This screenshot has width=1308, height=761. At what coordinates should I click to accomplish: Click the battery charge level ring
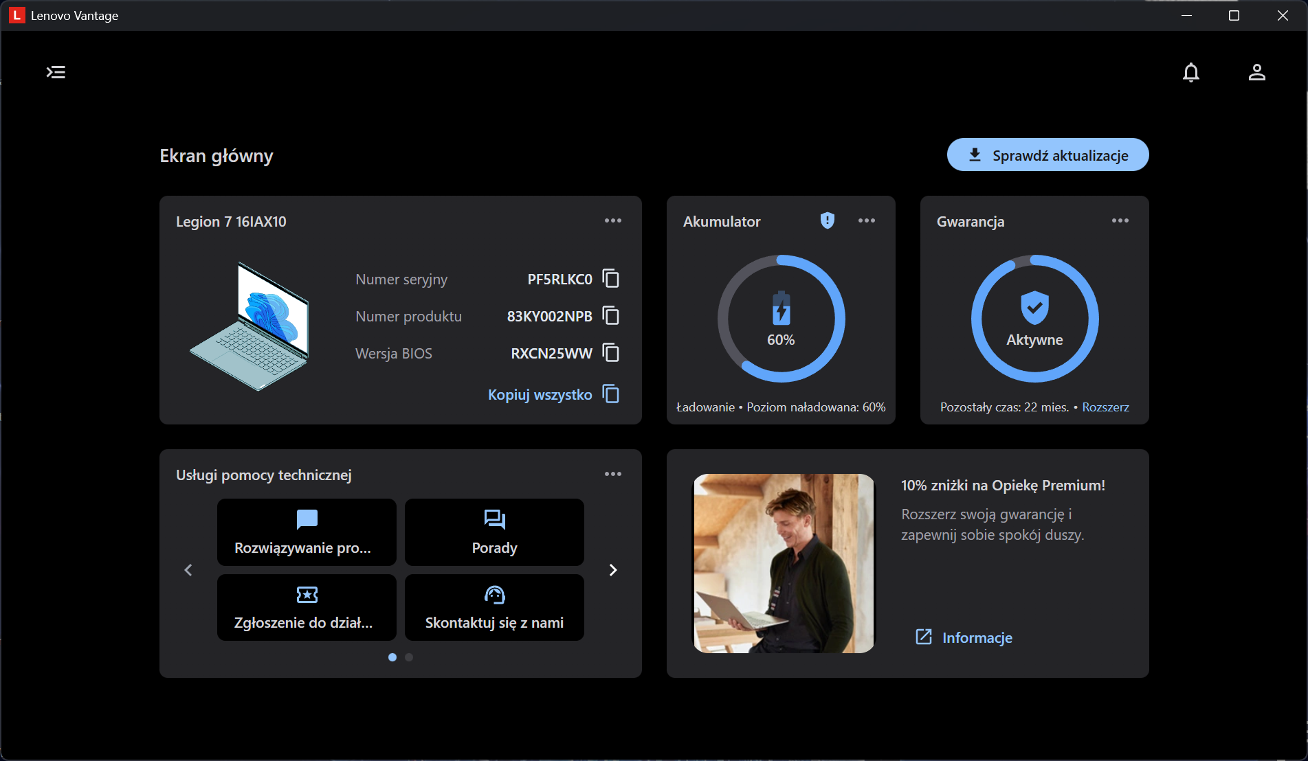(x=781, y=319)
